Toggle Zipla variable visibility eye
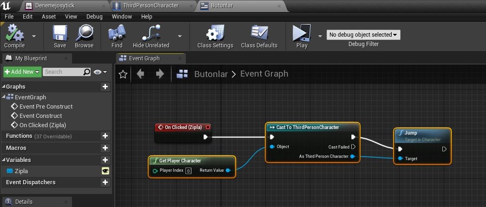486x207 pixels. tap(105, 171)
